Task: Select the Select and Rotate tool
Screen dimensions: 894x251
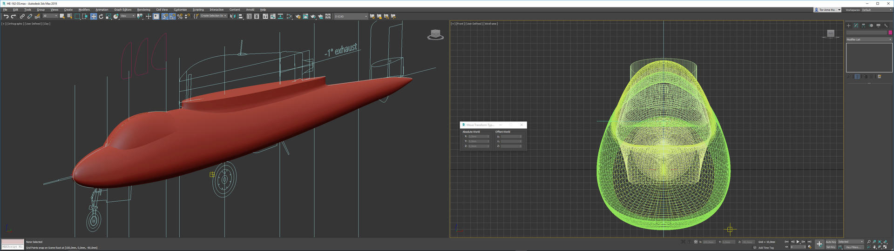Action: [101, 16]
